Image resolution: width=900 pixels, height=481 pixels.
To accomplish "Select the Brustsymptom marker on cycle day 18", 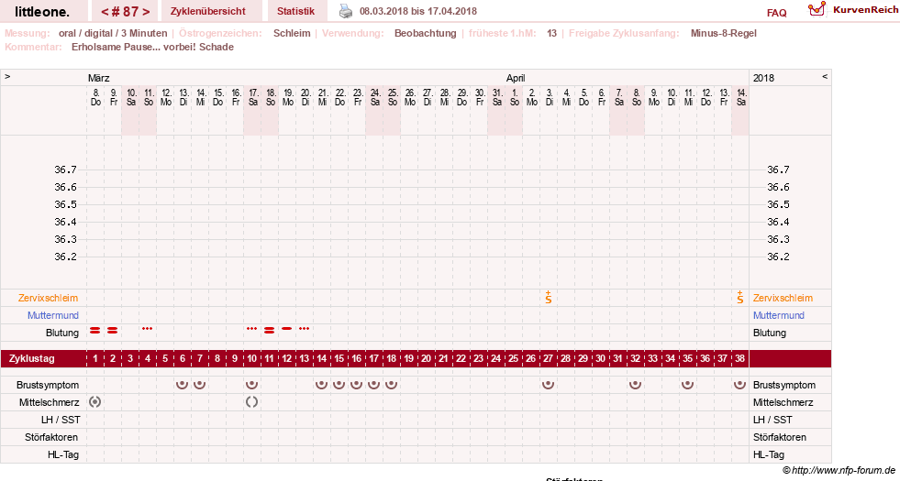I will 391,385.
